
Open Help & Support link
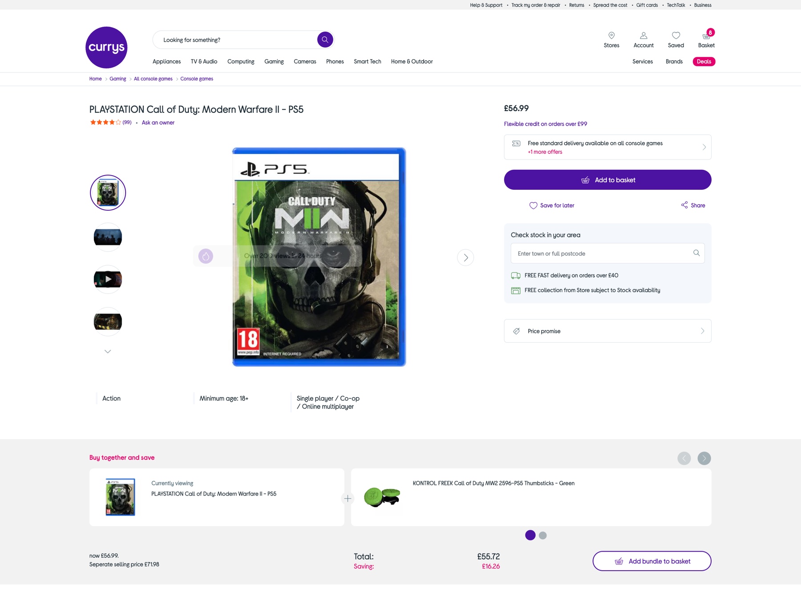point(486,5)
